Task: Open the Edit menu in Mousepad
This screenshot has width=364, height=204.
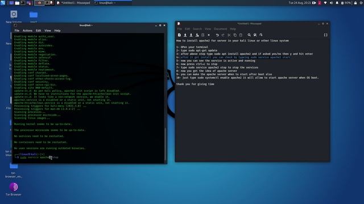Action: 187,29
